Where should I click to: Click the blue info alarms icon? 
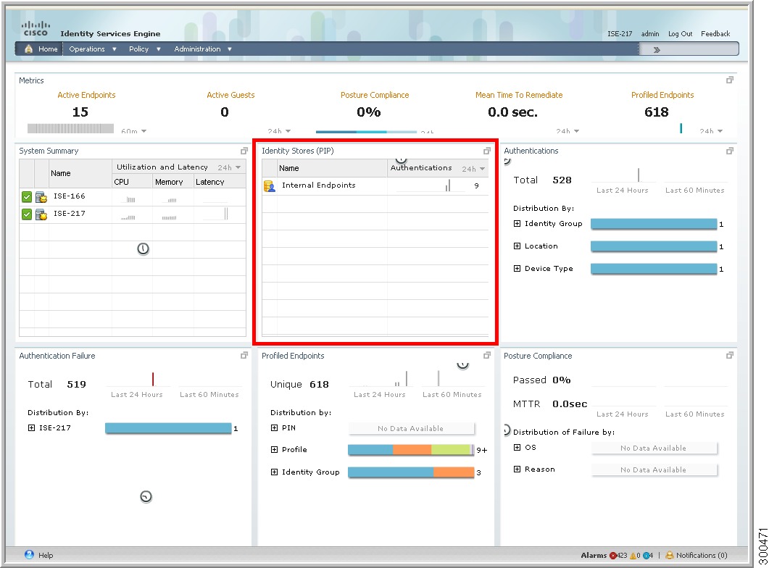point(646,555)
